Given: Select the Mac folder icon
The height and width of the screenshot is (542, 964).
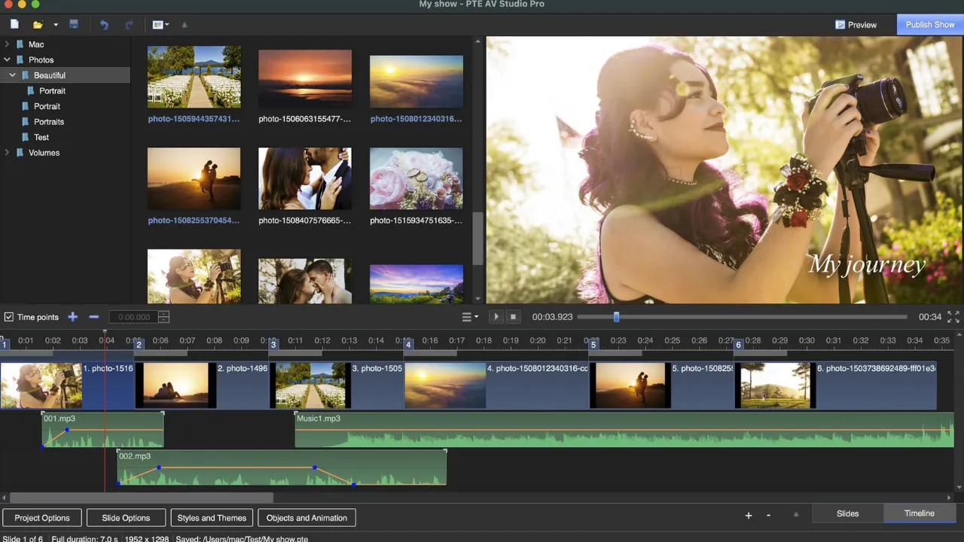Looking at the screenshot, I should [x=20, y=44].
